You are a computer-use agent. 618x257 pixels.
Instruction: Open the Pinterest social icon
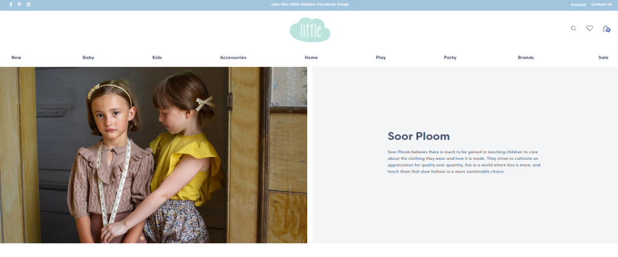[x=19, y=5]
